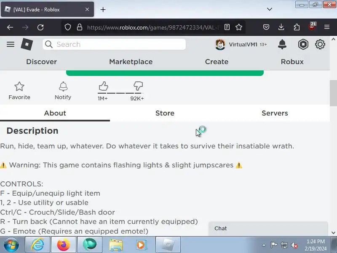Click the VirtualVM1 username link
Screen dimensions: 337x253
coord(243,45)
